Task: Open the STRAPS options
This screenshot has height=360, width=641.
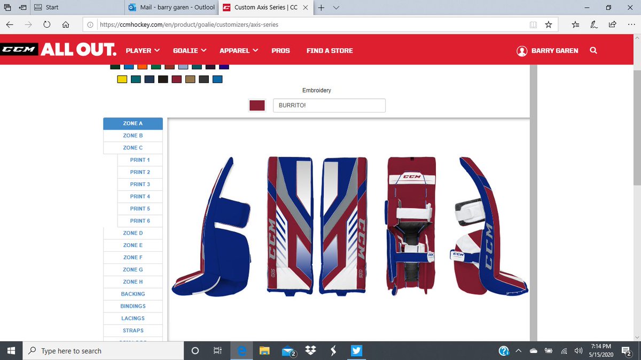Action: pos(132,331)
